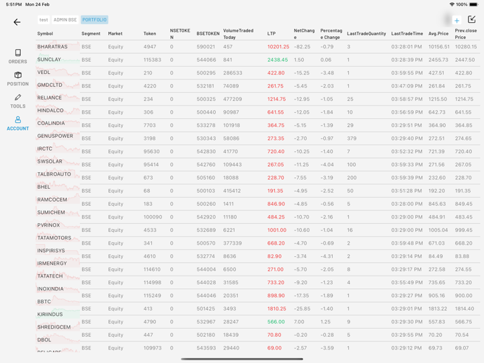Click TATAMOTORS LTP value 668.20
This screenshot has height=363, width=484.
276,243
